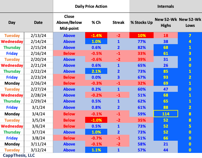Click the New 52-Wk Highs header

pyautogui.click(x=166, y=22)
